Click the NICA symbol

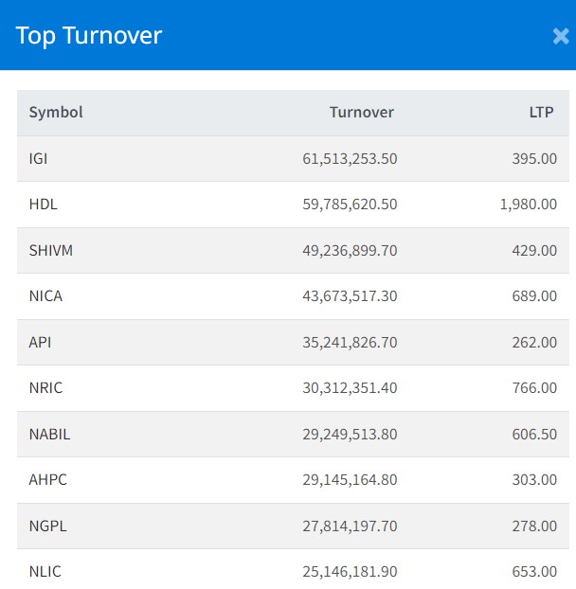[45, 296]
